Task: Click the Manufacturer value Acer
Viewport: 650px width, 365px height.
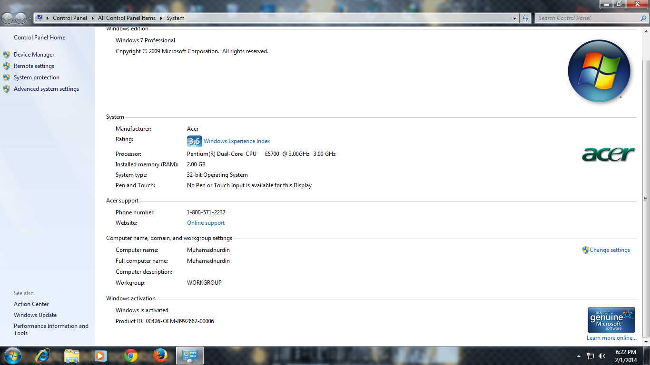Action: (193, 129)
